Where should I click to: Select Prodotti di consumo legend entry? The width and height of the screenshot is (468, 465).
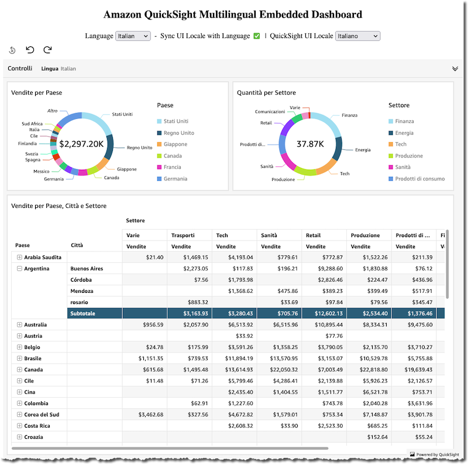coord(417,179)
